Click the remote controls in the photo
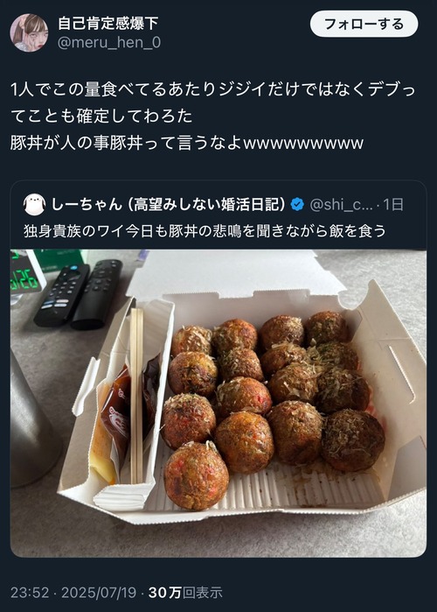Viewport: 437px width, 612px height. tap(78, 294)
